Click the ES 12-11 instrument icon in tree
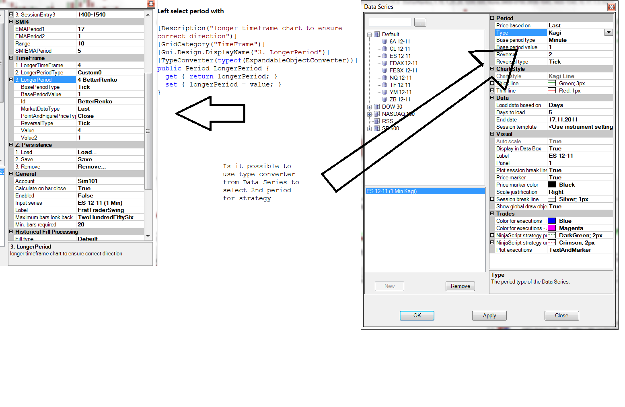The image size is (625, 407). point(384,56)
